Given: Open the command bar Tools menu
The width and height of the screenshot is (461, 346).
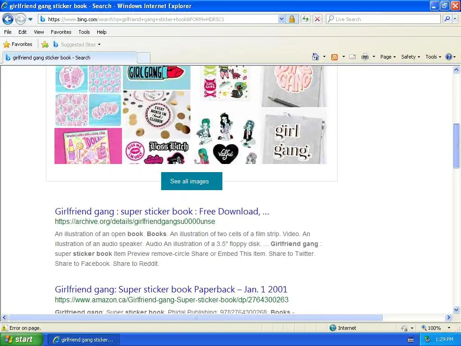Looking at the screenshot, I should pyautogui.click(x=433, y=57).
